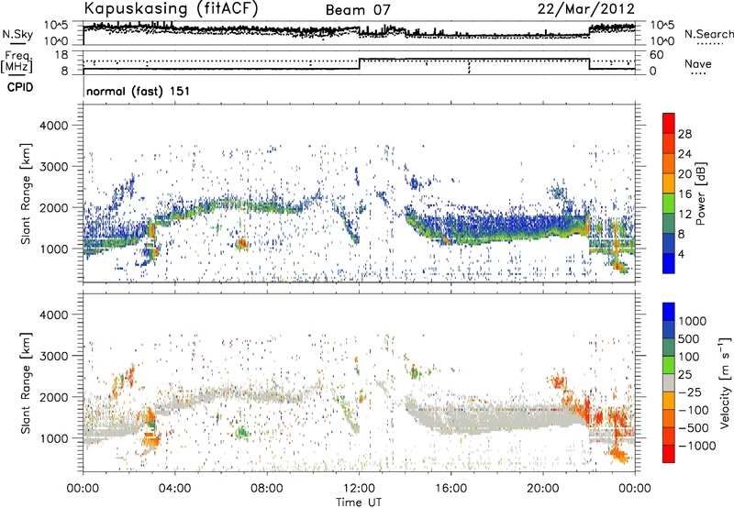Click the '08:00' time axis label
Viewport: 734px width, 508px height.
(267, 489)
